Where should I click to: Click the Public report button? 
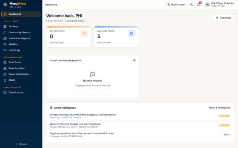tap(176, 5)
